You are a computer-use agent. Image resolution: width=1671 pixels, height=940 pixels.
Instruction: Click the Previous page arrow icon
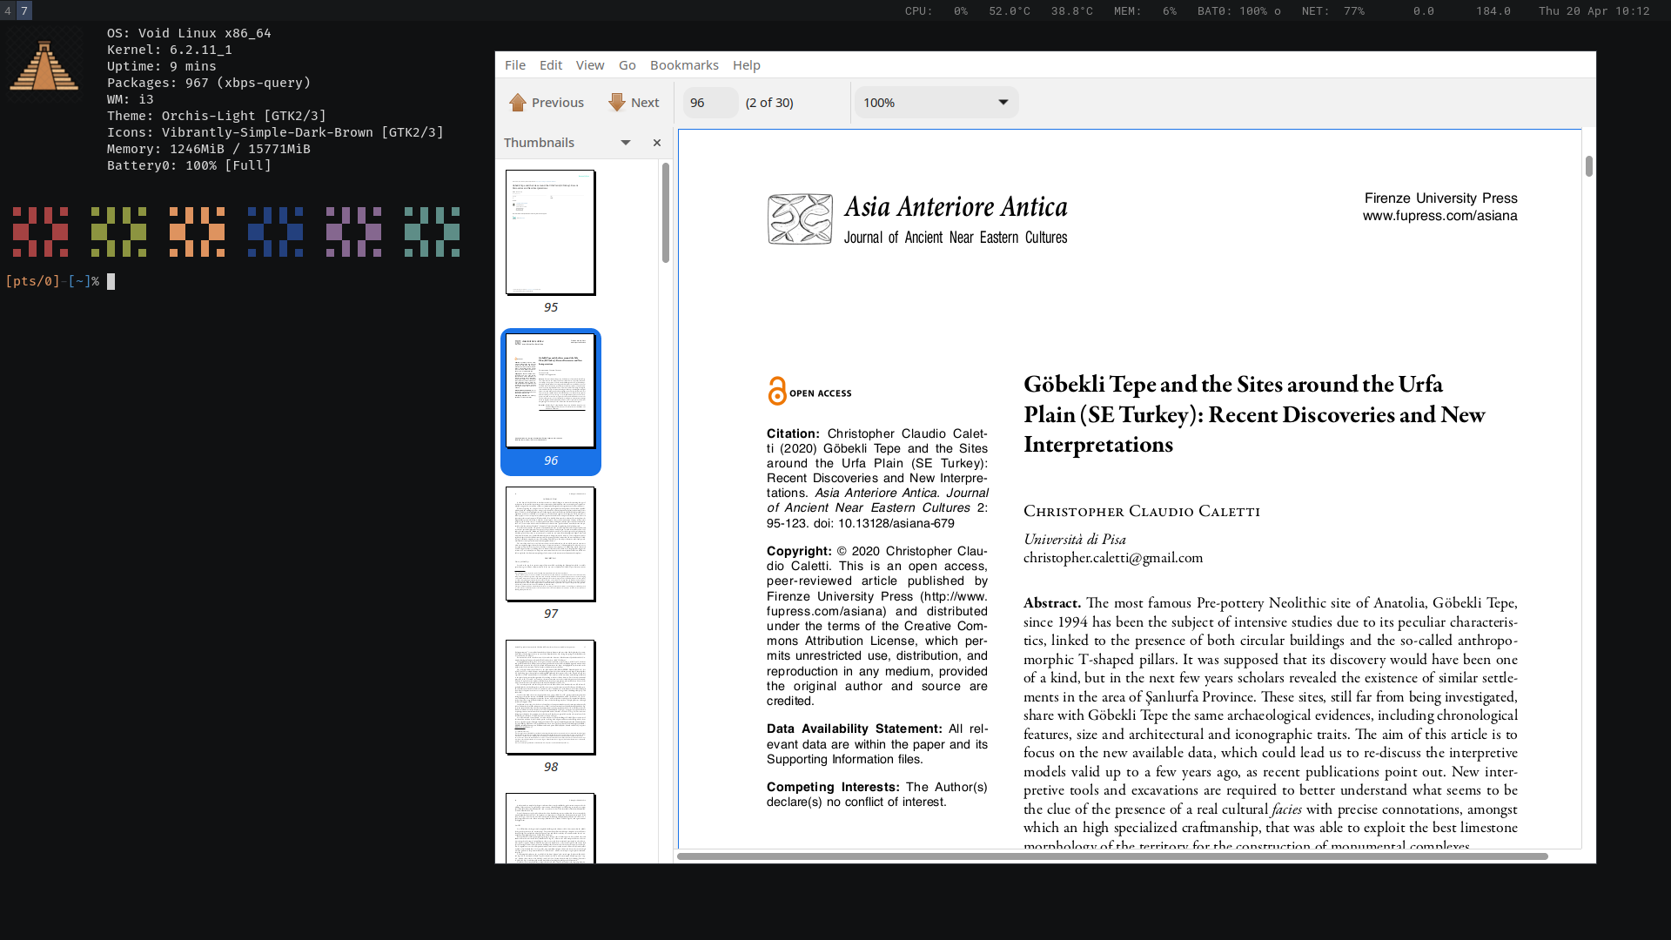coord(518,103)
